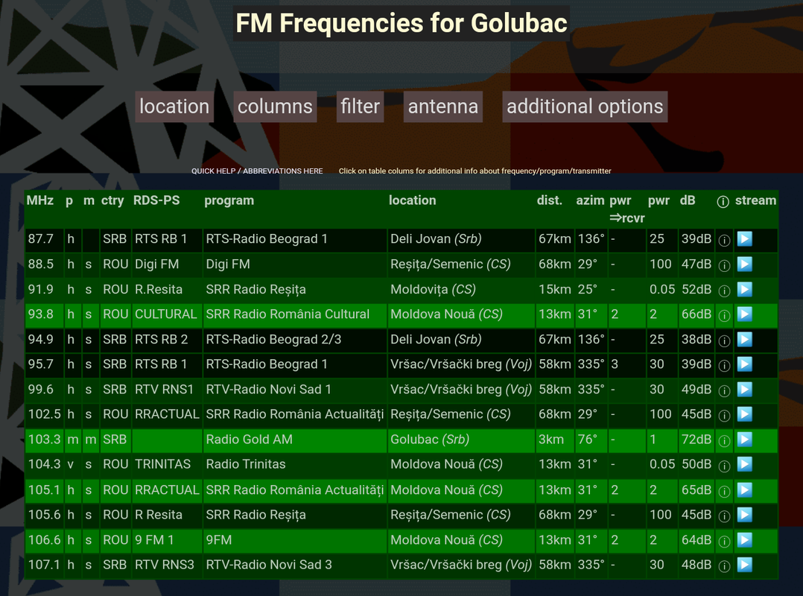The height and width of the screenshot is (596, 803).
Task: Open info icon for 99.6 MHz row
Action: [724, 390]
